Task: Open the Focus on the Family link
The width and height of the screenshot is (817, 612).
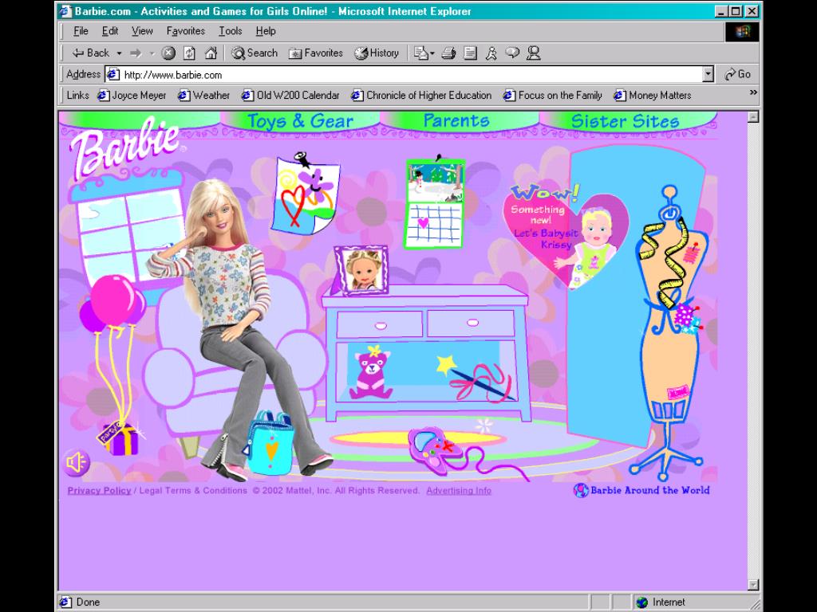Action: (553, 96)
